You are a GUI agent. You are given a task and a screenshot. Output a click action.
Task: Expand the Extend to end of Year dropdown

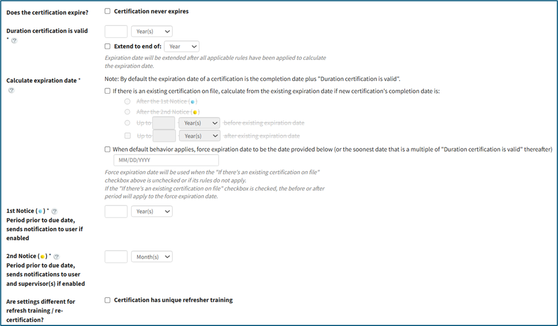click(x=182, y=47)
